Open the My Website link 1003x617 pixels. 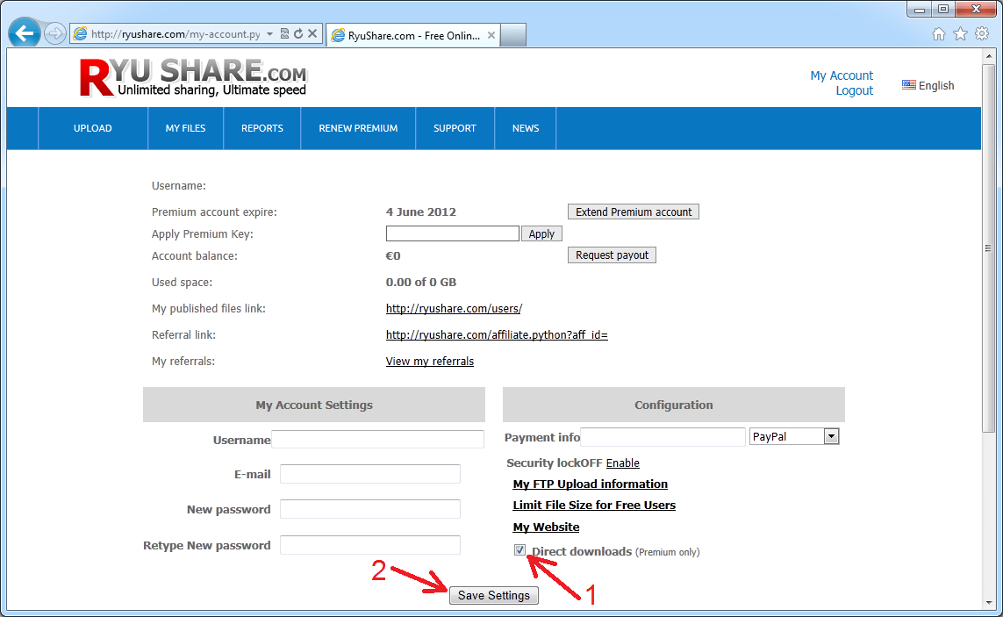point(546,527)
